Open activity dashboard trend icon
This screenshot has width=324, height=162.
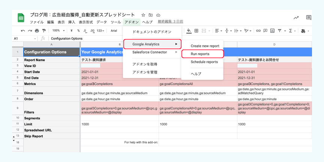[296, 18]
